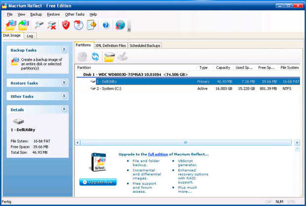Click the notepad scheduled task toolbar icon
Viewport: 306px width, 206px height.
(91, 25)
